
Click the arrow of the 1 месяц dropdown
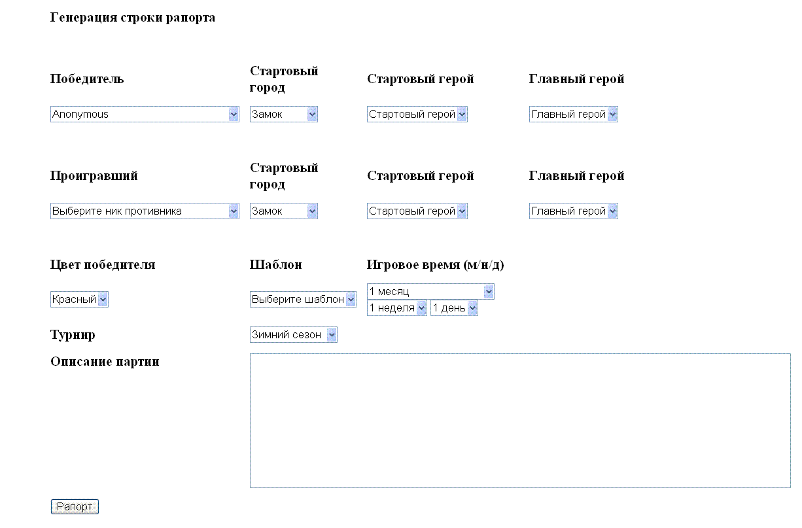click(x=489, y=291)
